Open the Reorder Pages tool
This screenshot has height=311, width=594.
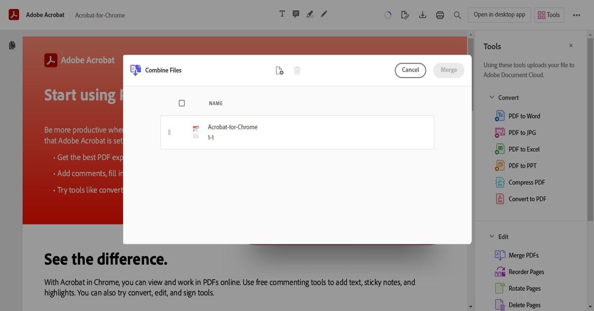point(519,272)
